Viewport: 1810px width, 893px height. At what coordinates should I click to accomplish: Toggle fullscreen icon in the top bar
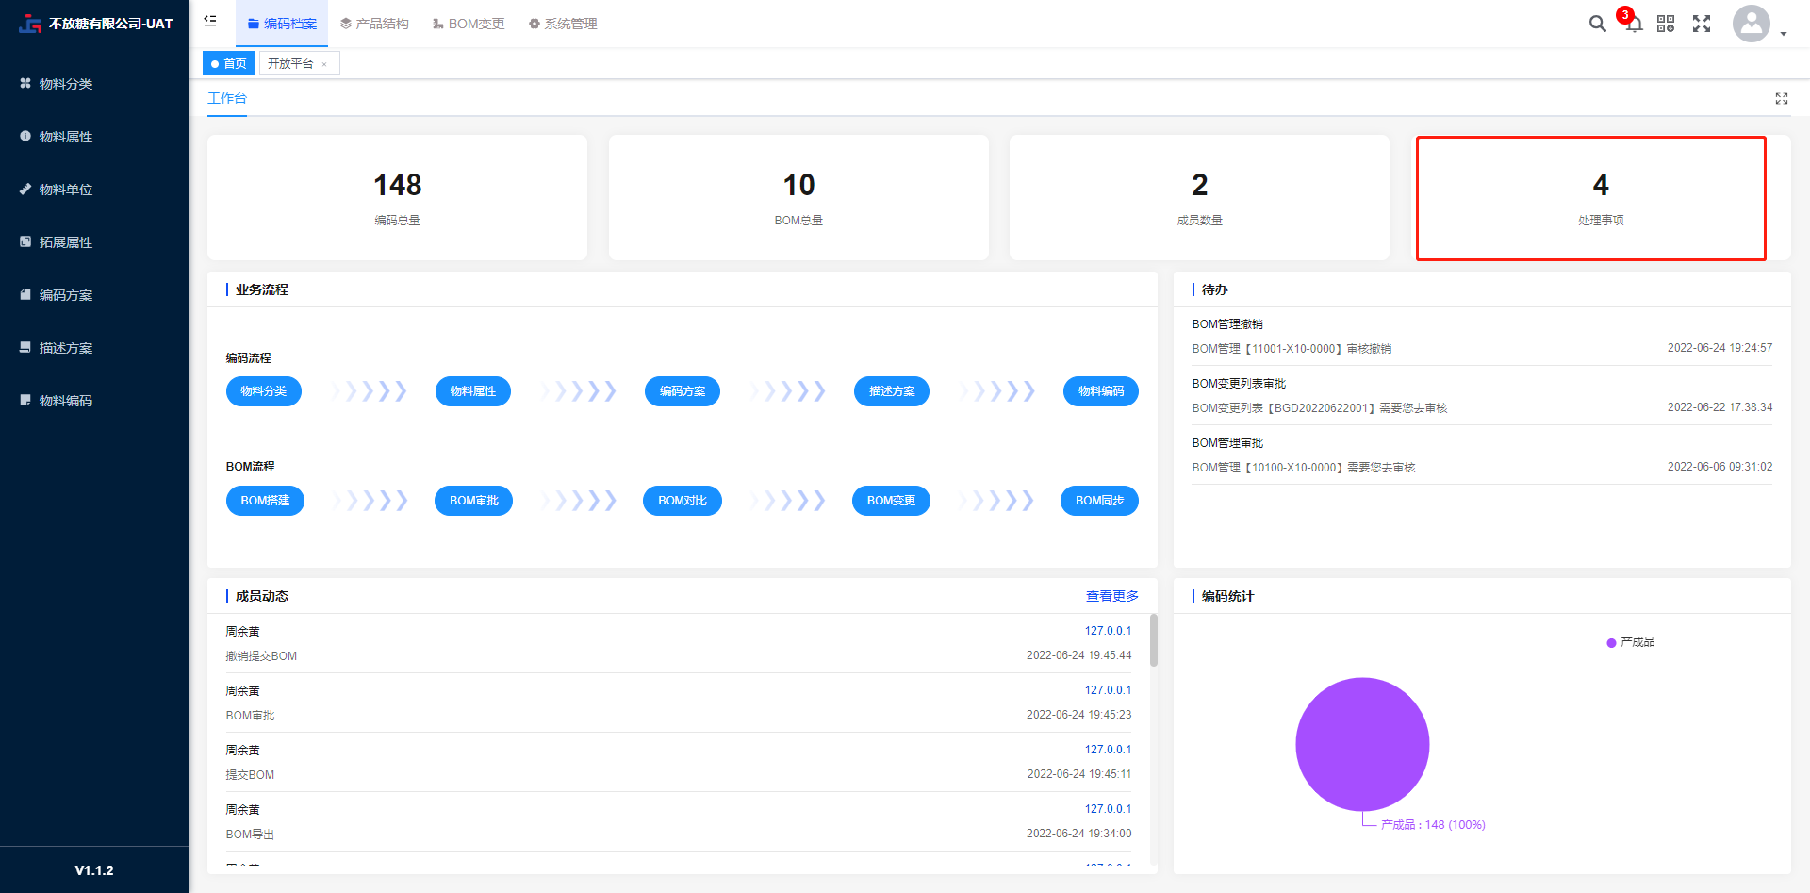pos(1702,24)
